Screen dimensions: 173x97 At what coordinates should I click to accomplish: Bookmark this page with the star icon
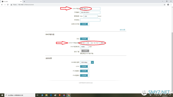(165, 5)
